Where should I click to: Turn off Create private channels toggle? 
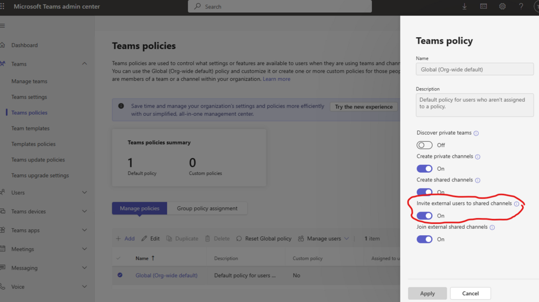click(425, 168)
